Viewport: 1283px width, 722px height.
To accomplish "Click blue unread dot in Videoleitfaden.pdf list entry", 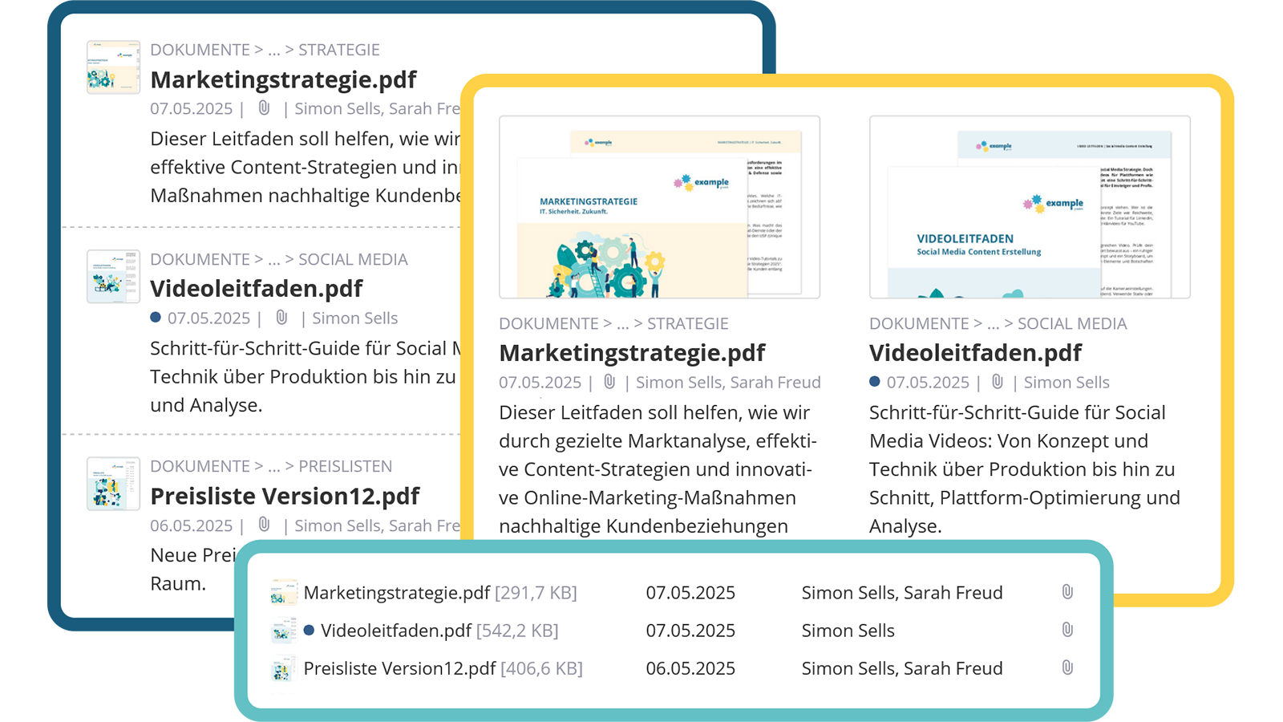I will [x=156, y=318].
